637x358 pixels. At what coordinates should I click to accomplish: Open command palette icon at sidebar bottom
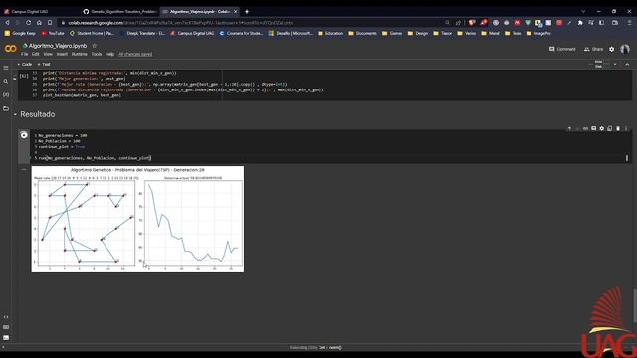[6, 327]
